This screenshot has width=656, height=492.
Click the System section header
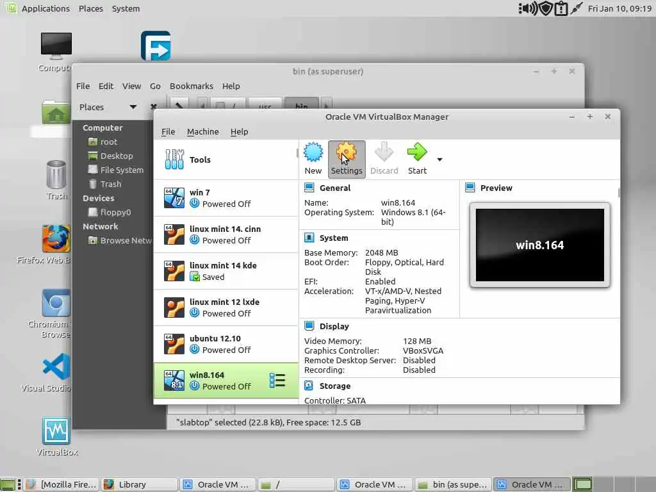pyautogui.click(x=334, y=238)
